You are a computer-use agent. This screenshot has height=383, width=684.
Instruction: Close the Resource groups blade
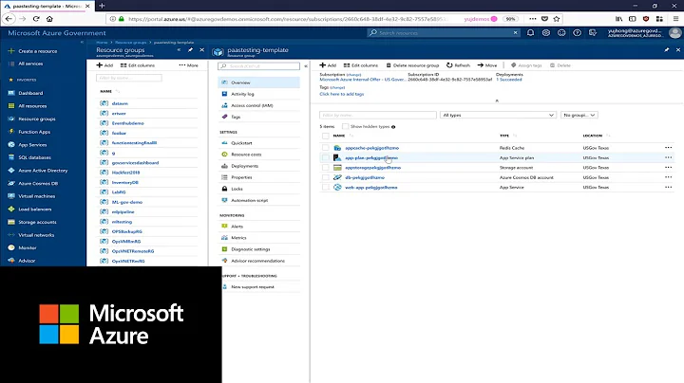[202, 50]
